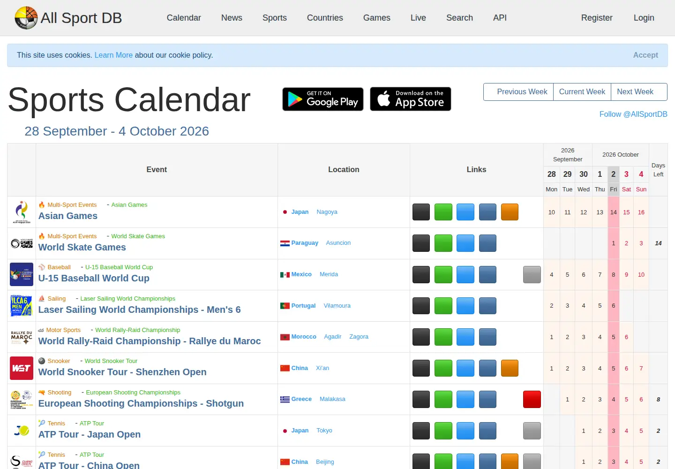Click the orange link square in Asian Games row
The height and width of the screenshot is (469, 675).
[x=510, y=212]
